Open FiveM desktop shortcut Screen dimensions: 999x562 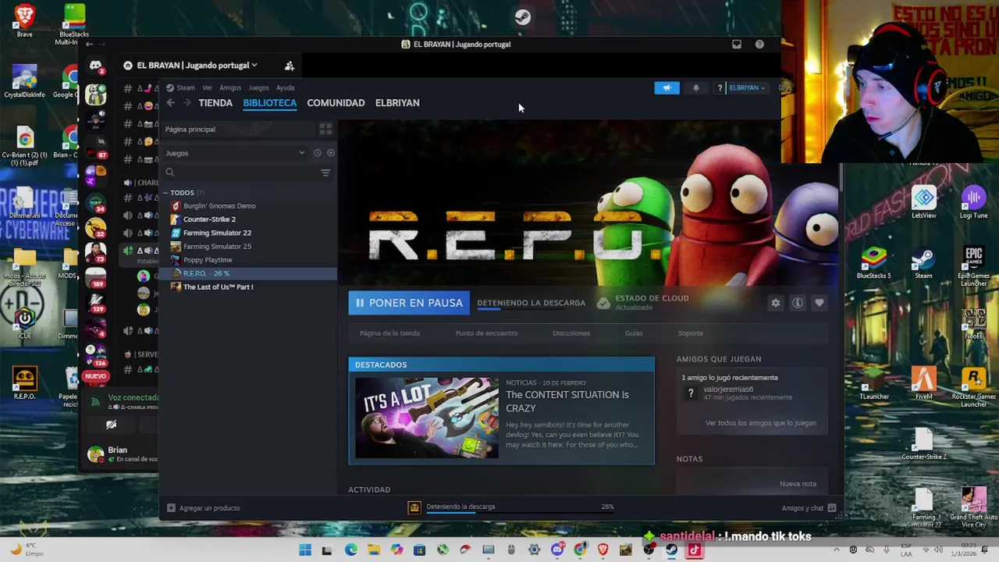pos(923,382)
